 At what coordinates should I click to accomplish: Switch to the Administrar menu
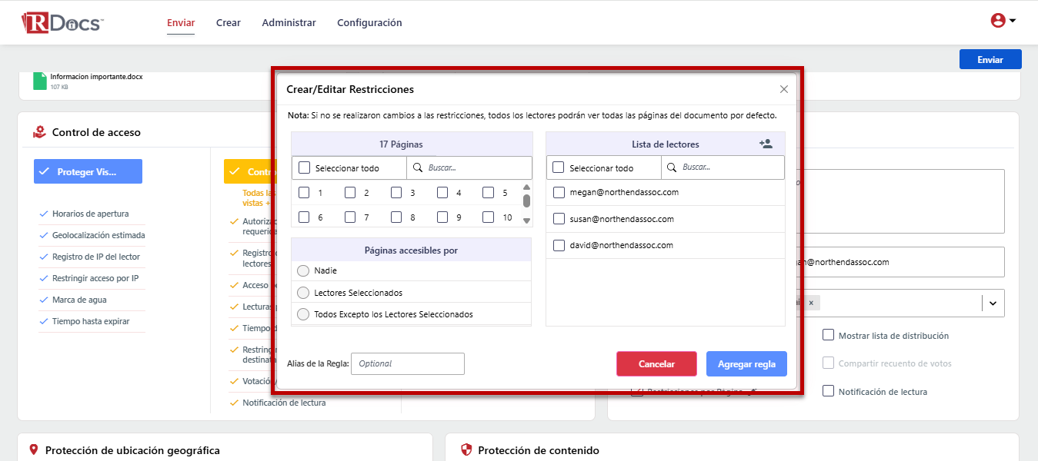[289, 23]
